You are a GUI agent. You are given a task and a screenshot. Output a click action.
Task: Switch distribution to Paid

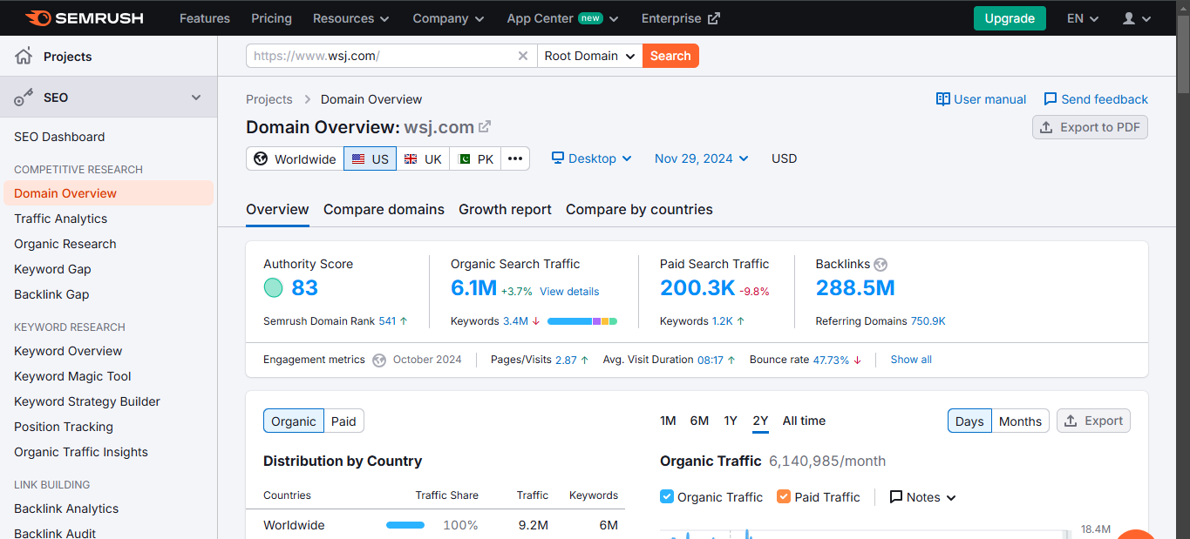[343, 421]
